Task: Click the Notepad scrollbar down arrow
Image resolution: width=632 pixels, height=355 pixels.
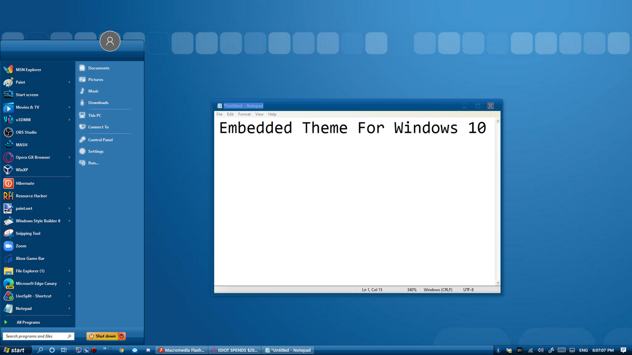Action: (498, 283)
